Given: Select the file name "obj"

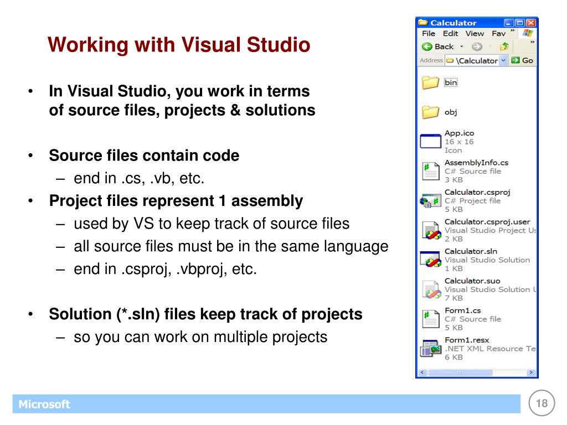Looking at the screenshot, I should pyautogui.click(x=451, y=112).
